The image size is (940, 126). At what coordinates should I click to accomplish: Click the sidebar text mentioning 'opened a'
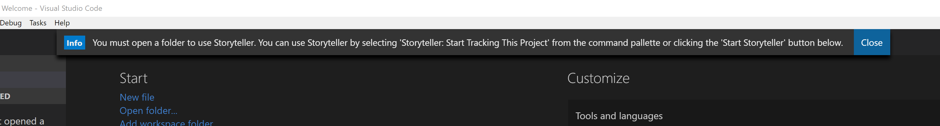tap(22, 121)
